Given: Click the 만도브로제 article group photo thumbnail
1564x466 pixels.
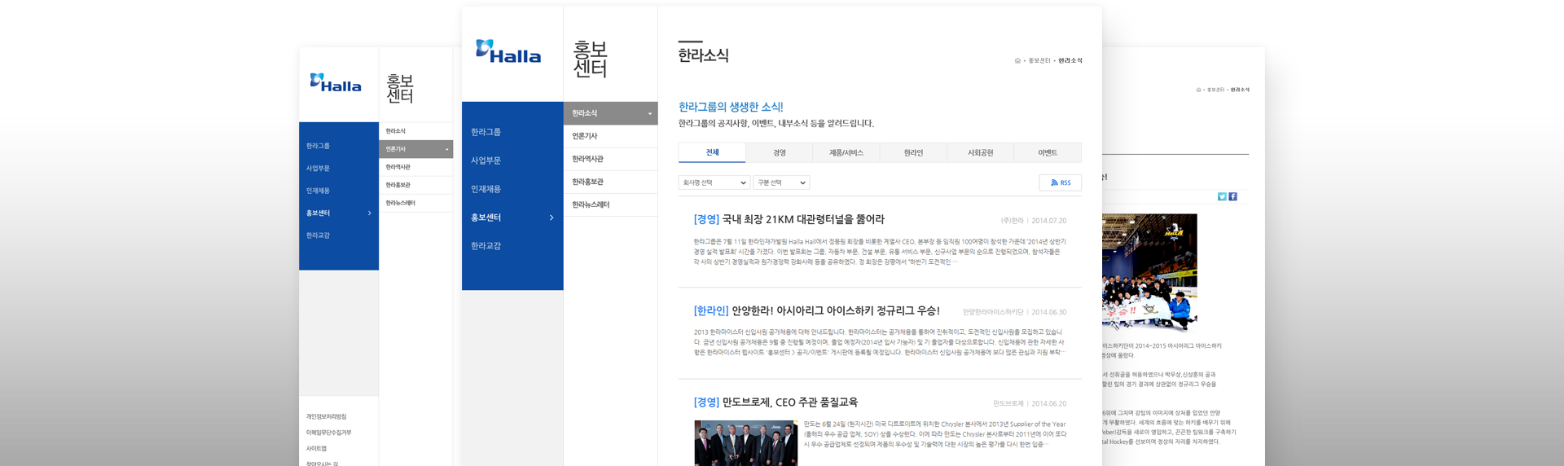Looking at the screenshot, I should [746, 443].
